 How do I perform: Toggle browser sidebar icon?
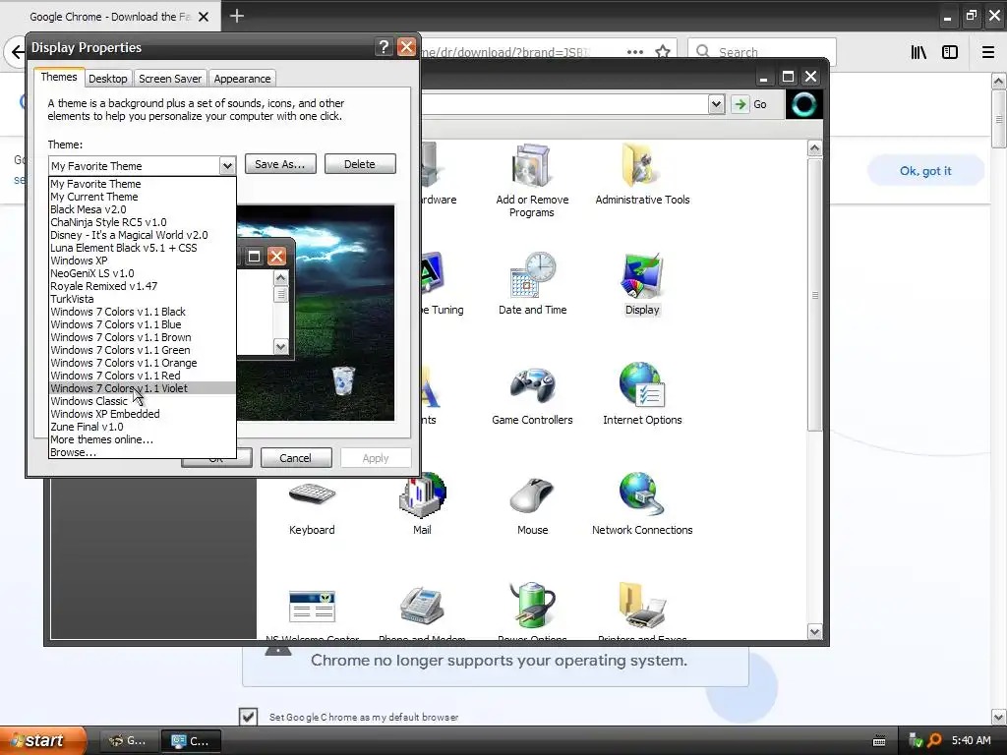[950, 52]
